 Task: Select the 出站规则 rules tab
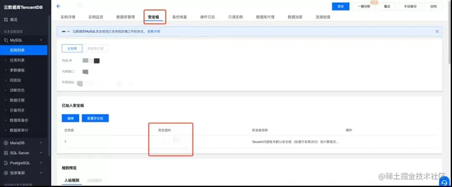(95, 180)
